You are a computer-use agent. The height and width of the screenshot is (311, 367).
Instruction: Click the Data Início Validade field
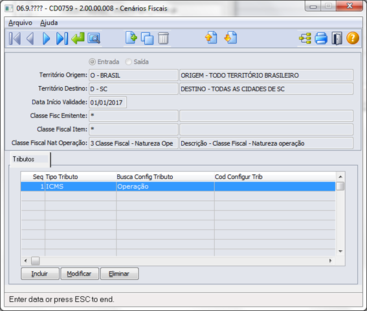click(107, 102)
